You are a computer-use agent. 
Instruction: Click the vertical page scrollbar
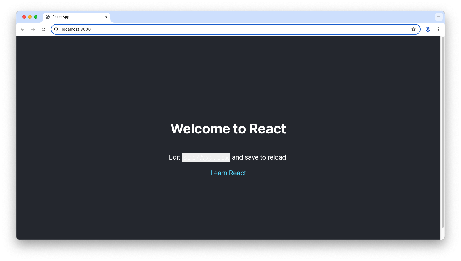443,133
